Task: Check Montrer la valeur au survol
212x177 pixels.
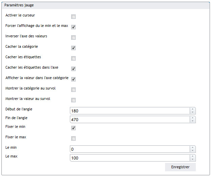Action: pyautogui.click(x=73, y=100)
